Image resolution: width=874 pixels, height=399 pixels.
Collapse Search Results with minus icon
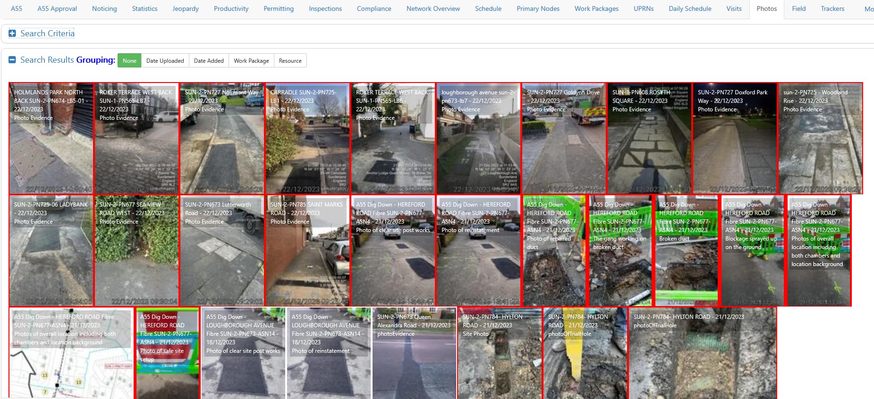click(x=12, y=60)
